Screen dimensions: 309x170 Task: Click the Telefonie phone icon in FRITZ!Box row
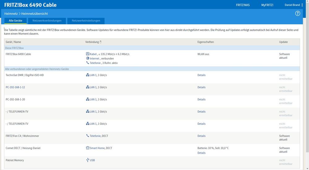[x=88, y=63]
